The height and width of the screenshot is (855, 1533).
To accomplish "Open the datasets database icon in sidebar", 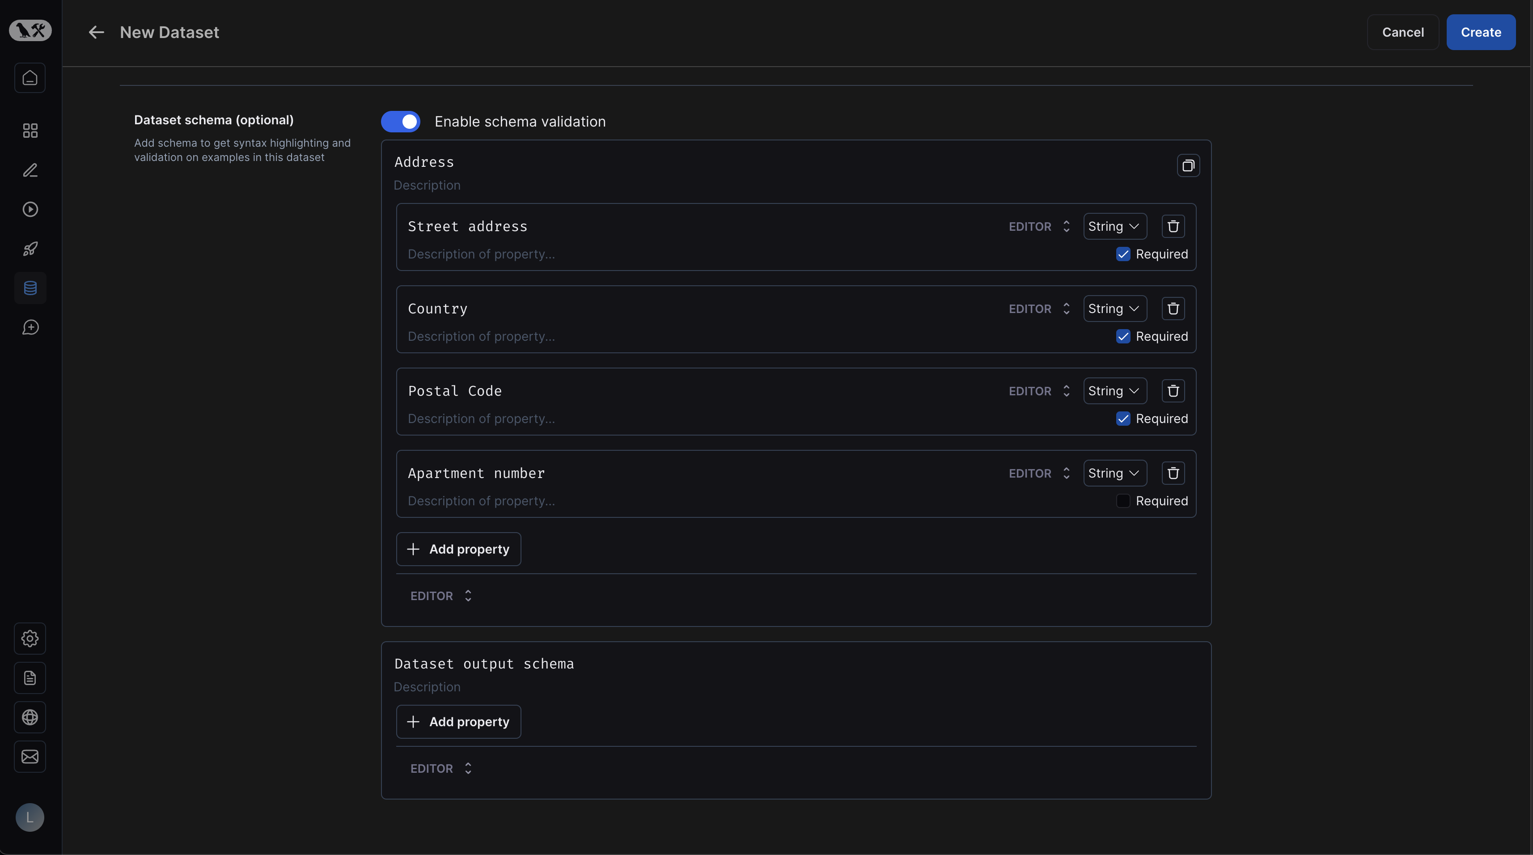I will coord(30,288).
